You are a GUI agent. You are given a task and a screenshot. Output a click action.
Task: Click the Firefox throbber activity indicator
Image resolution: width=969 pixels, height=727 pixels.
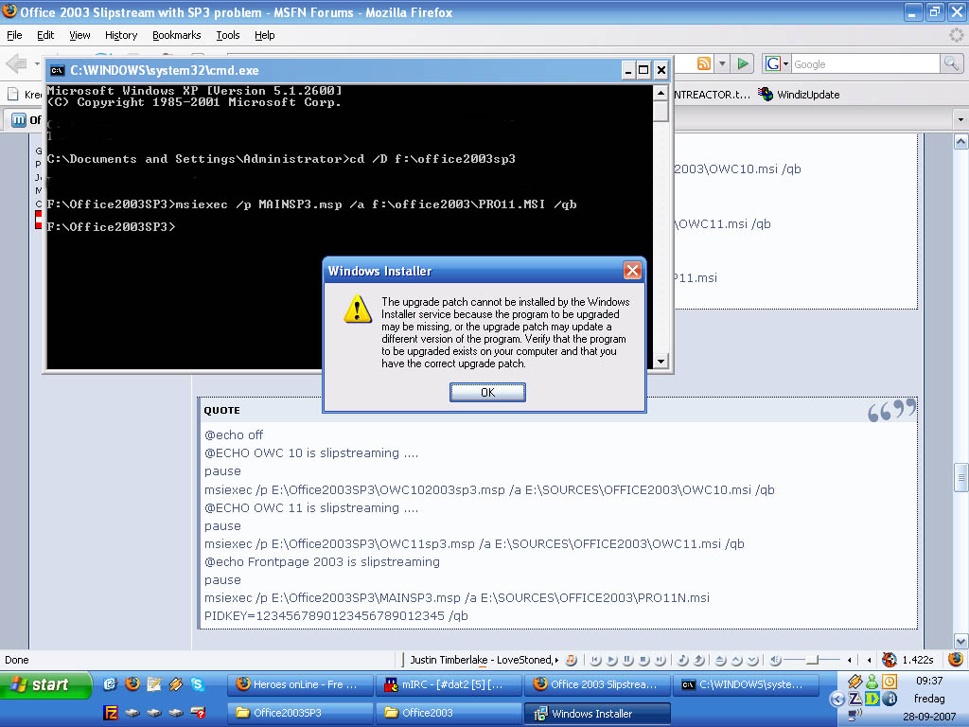click(x=956, y=35)
